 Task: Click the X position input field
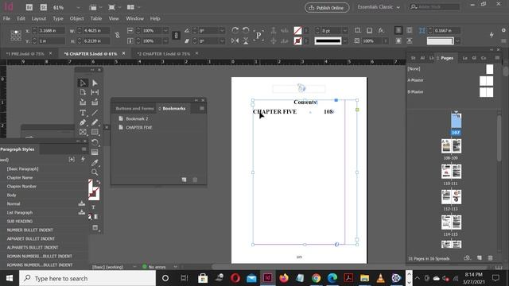point(51,30)
